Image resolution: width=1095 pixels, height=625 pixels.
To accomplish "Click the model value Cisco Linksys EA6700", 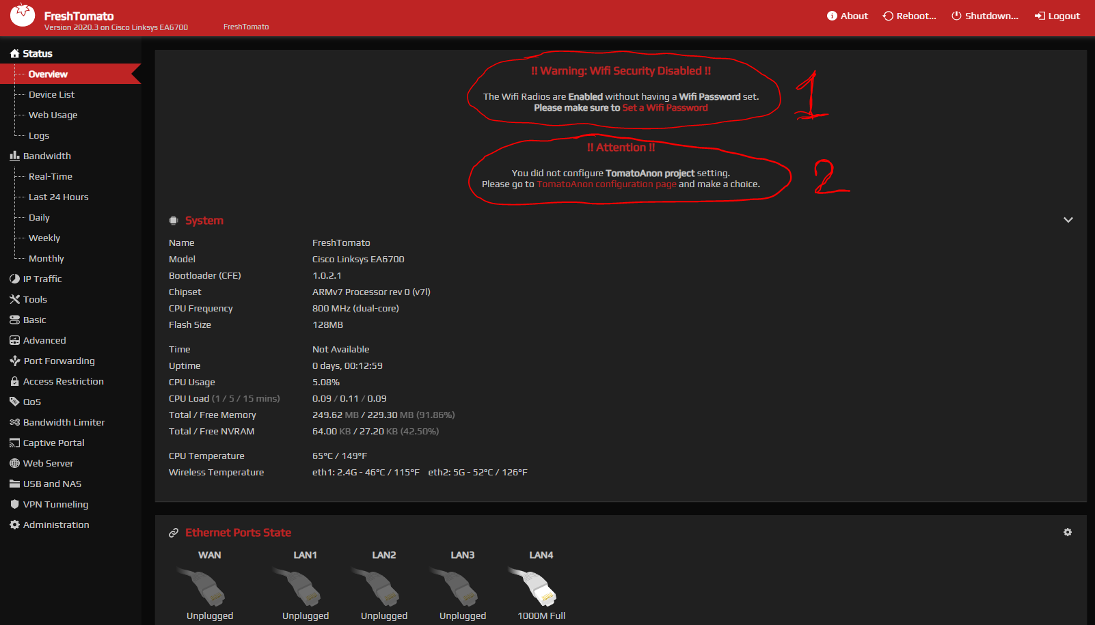I will [x=358, y=260].
